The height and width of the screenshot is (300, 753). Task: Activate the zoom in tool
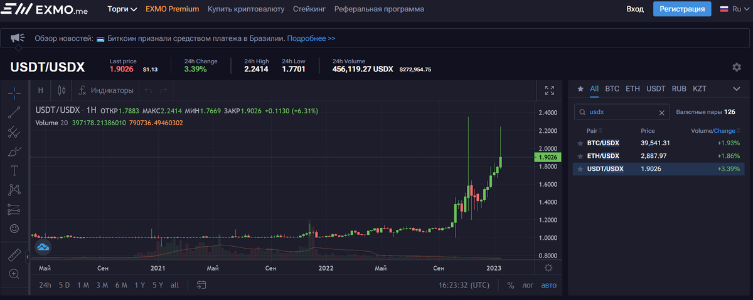coord(14,274)
